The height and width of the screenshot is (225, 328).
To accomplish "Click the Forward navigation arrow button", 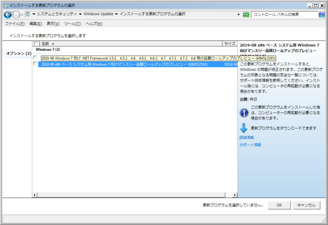I will point(16,15).
